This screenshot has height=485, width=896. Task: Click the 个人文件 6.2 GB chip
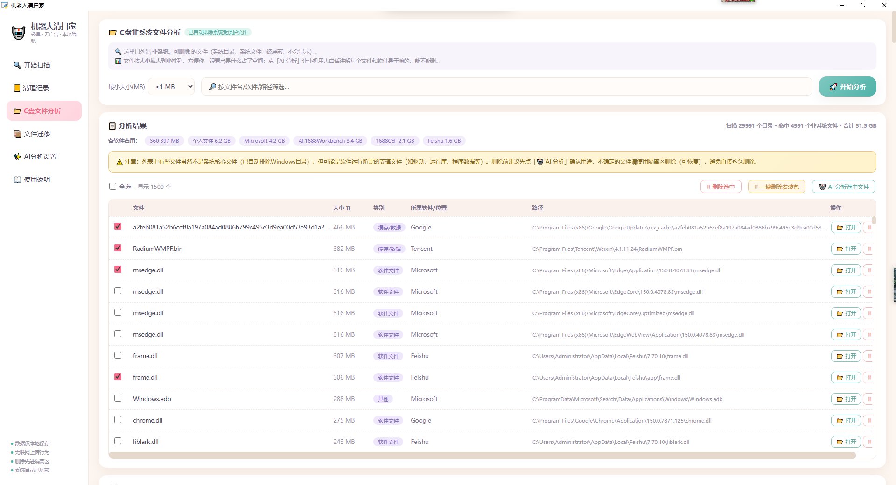pos(211,141)
